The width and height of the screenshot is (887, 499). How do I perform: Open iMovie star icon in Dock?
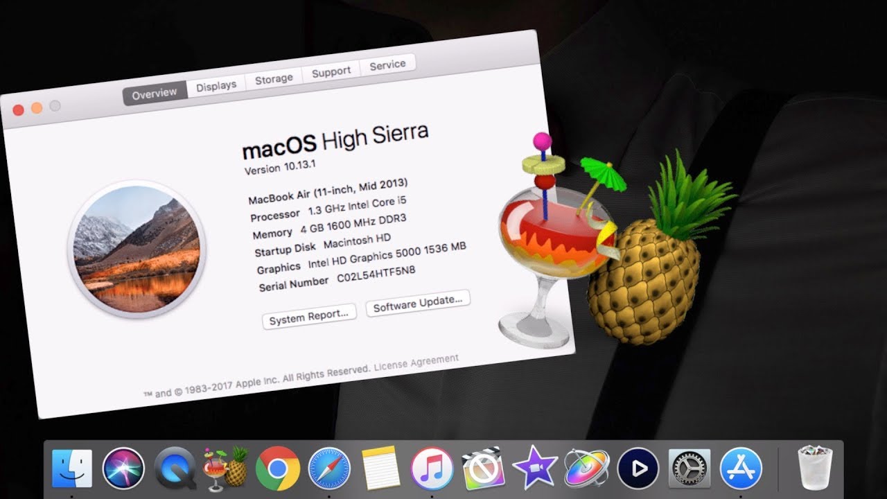[534, 469]
